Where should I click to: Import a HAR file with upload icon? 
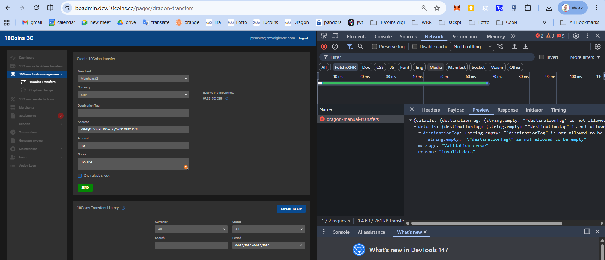coord(514,47)
